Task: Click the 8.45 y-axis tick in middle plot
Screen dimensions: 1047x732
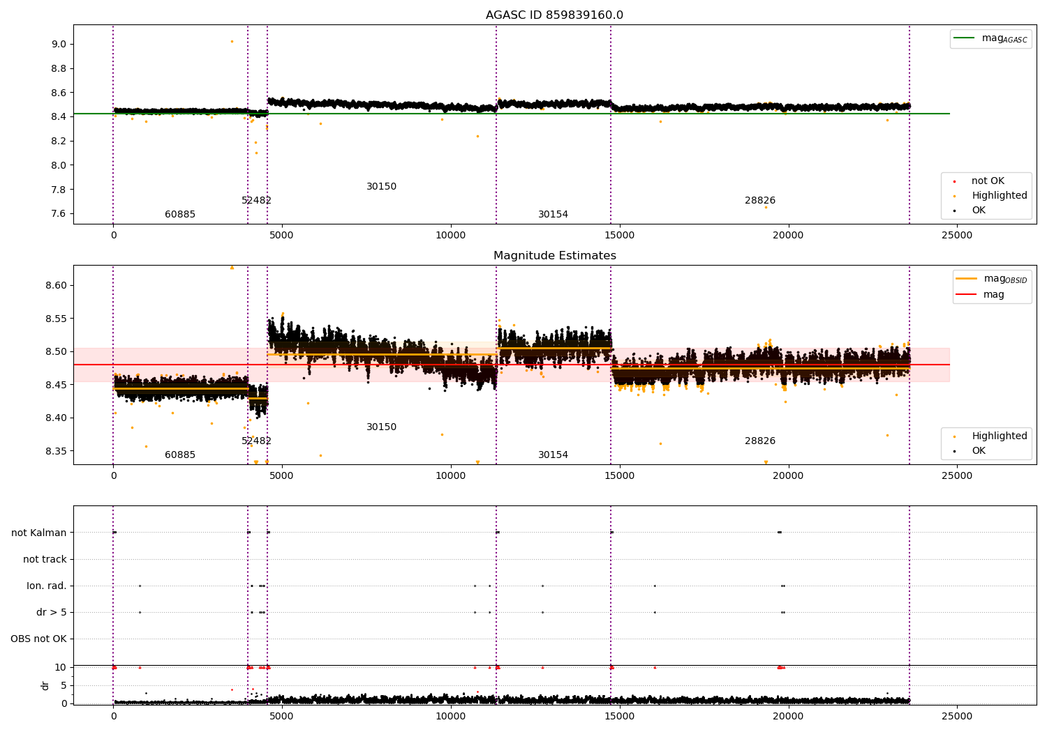Action: (56, 386)
